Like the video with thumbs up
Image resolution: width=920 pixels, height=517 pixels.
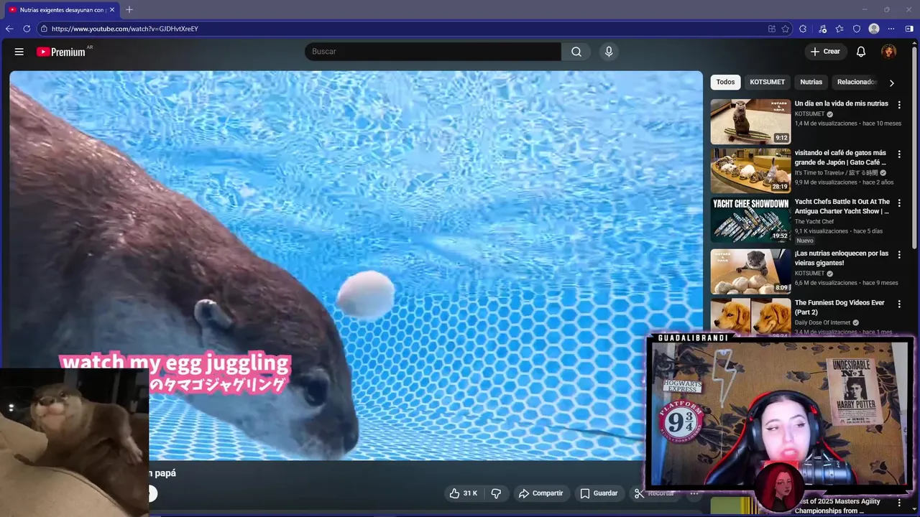tap(463, 493)
